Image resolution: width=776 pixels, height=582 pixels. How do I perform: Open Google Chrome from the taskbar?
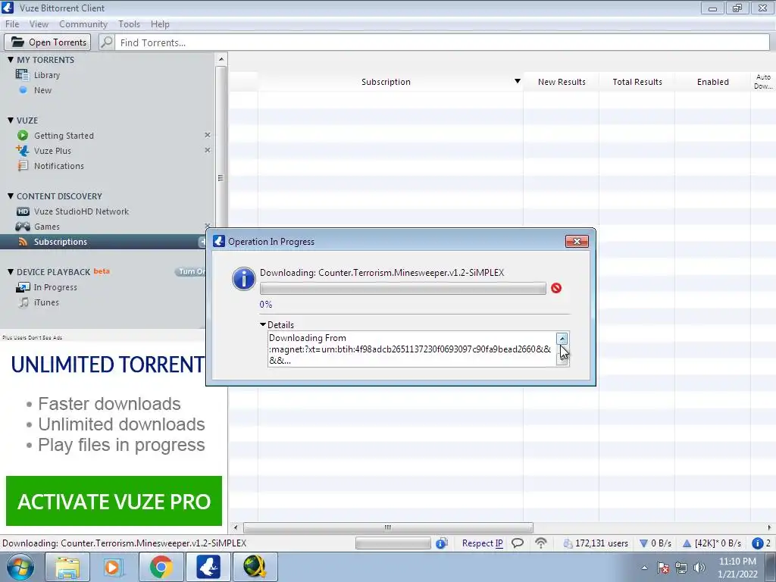tap(161, 567)
